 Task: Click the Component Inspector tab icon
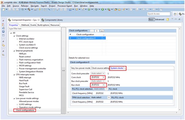[9, 20]
